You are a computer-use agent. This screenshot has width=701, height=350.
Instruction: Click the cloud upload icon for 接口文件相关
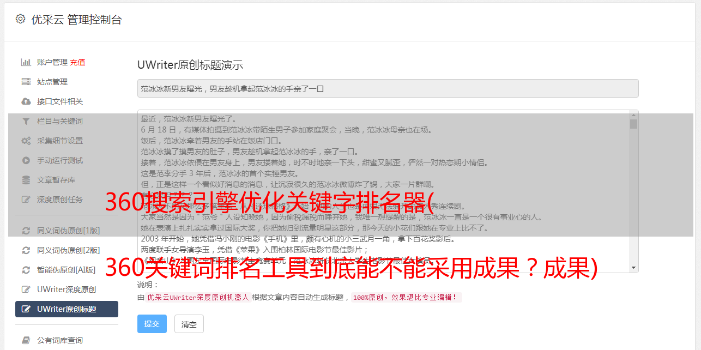click(26, 101)
